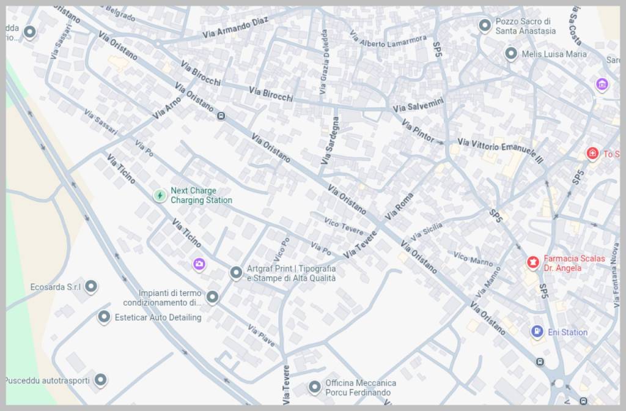
Task: Click the Farmacia Scalas Dr. Angela label
Action: tap(574, 263)
